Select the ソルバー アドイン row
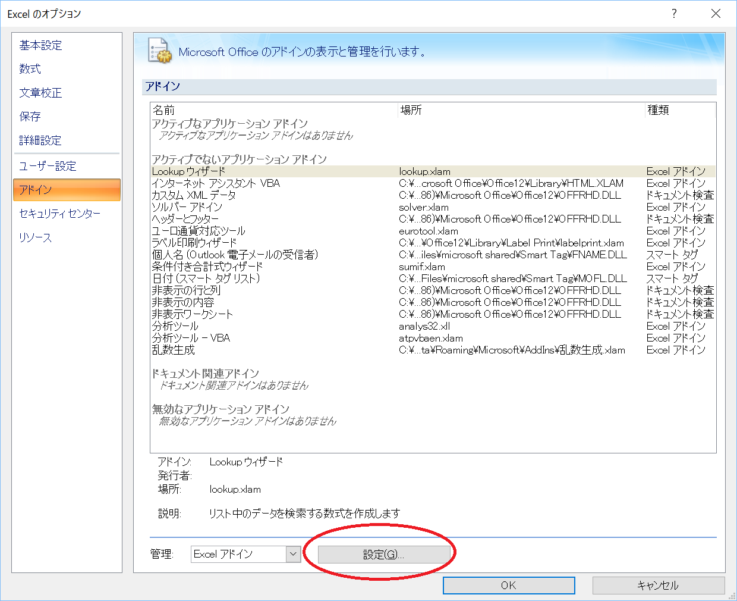 (433, 207)
